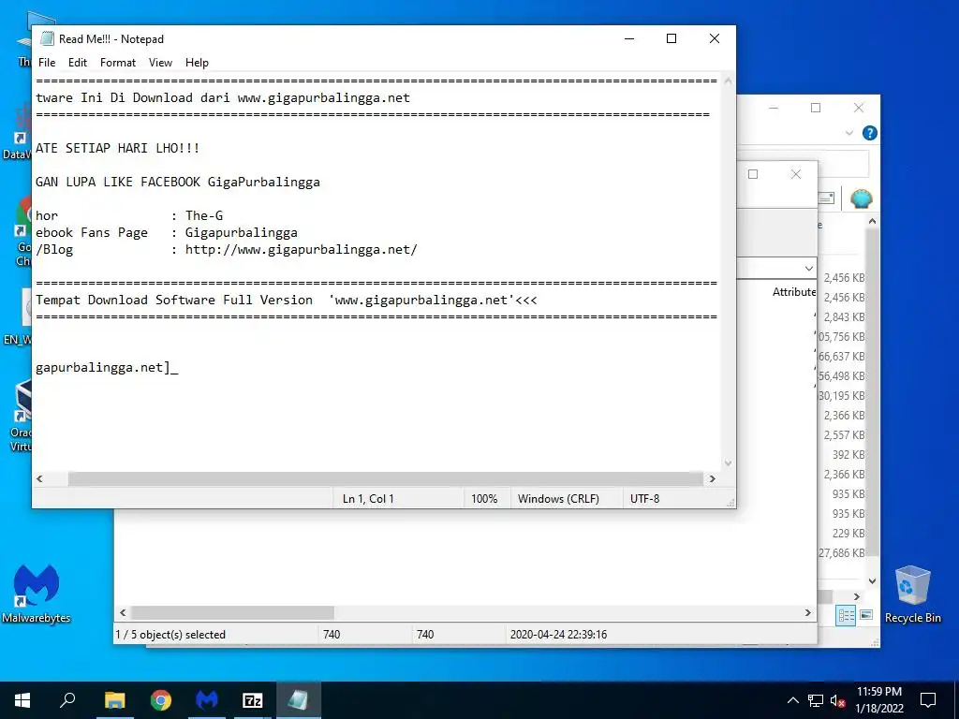Viewport: 959px width, 719px height.
Task: Click the 100% zoom status entry
Action: tap(484, 499)
